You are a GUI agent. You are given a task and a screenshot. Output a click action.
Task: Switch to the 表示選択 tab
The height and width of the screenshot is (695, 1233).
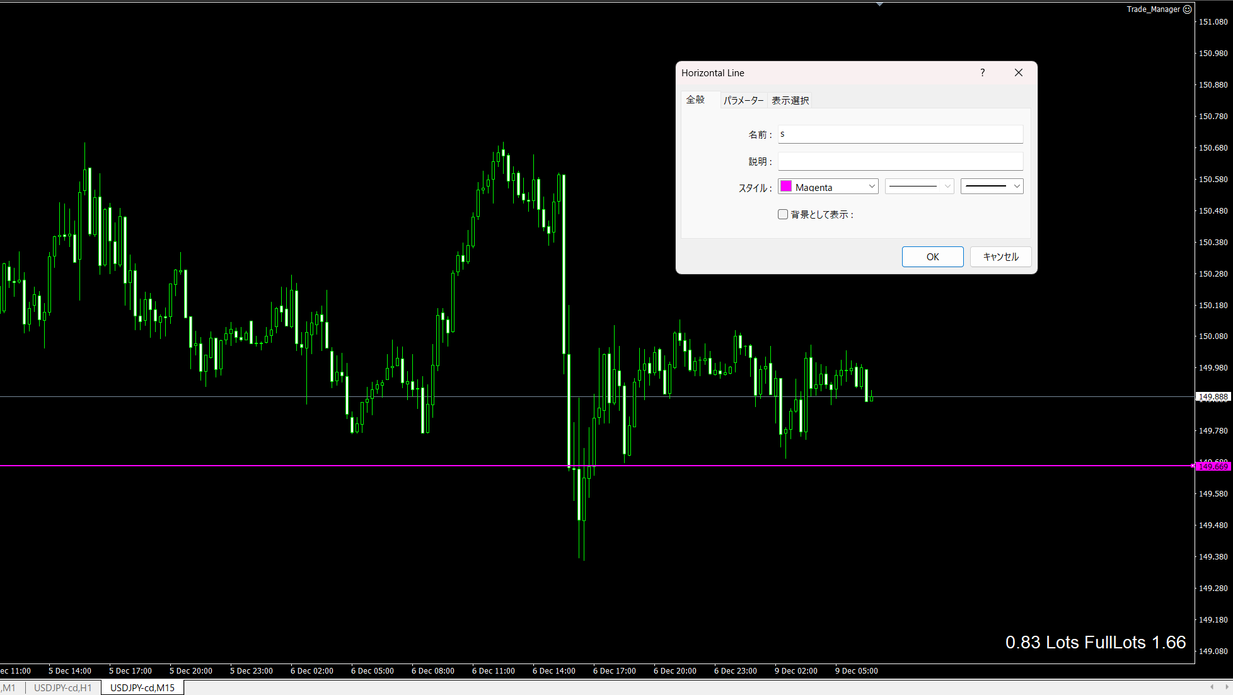790,100
